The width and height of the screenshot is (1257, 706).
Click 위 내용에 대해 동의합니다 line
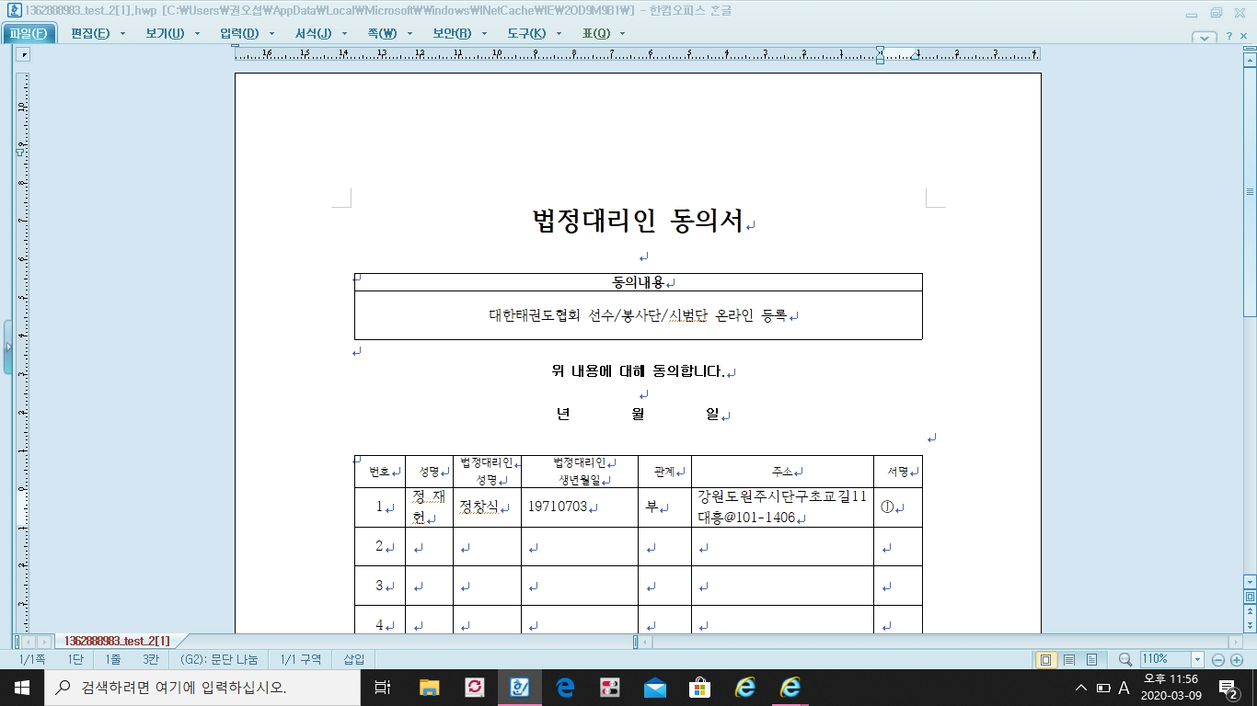639,372
